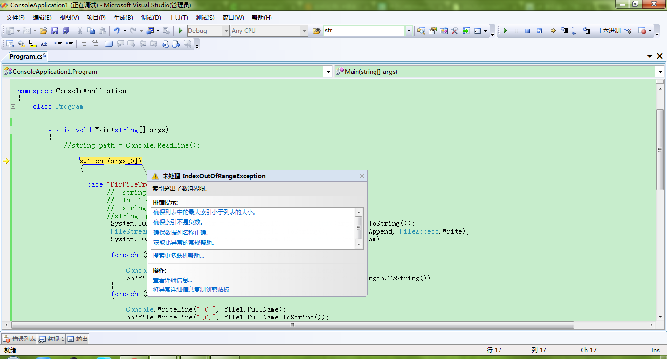Open the 编辑(E) menu
This screenshot has width=667, height=359.
coord(42,18)
